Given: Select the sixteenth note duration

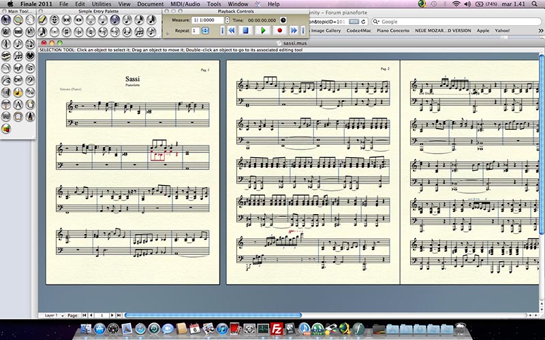Looking at the screenshot, I should click(127, 20).
